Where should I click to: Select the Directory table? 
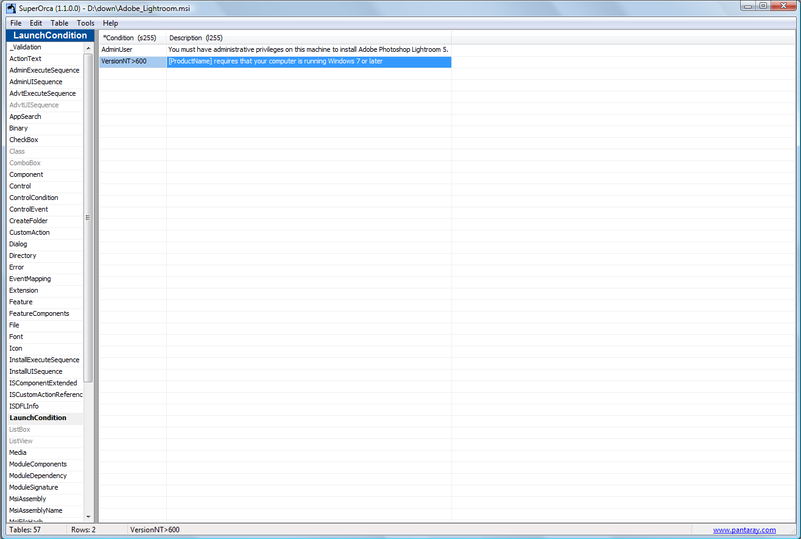click(45, 255)
